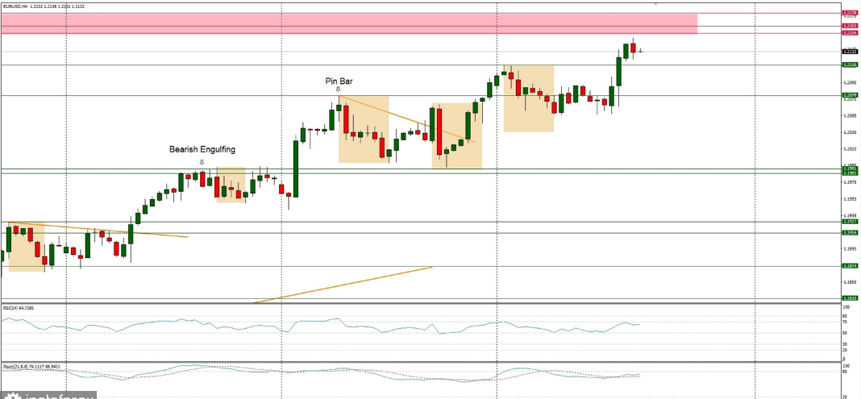Select the green 1.2079 price level tag
Viewport: 861px width, 399px height.
pos(849,95)
